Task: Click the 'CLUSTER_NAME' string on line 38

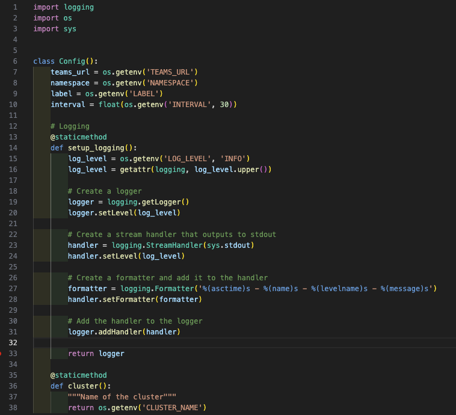Action: click(172, 408)
